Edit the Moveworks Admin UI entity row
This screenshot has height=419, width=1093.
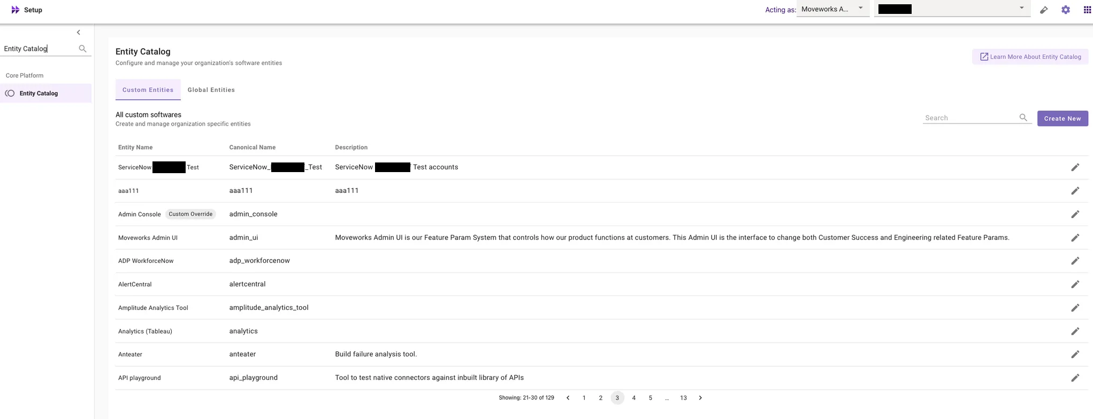pyautogui.click(x=1075, y=238)
